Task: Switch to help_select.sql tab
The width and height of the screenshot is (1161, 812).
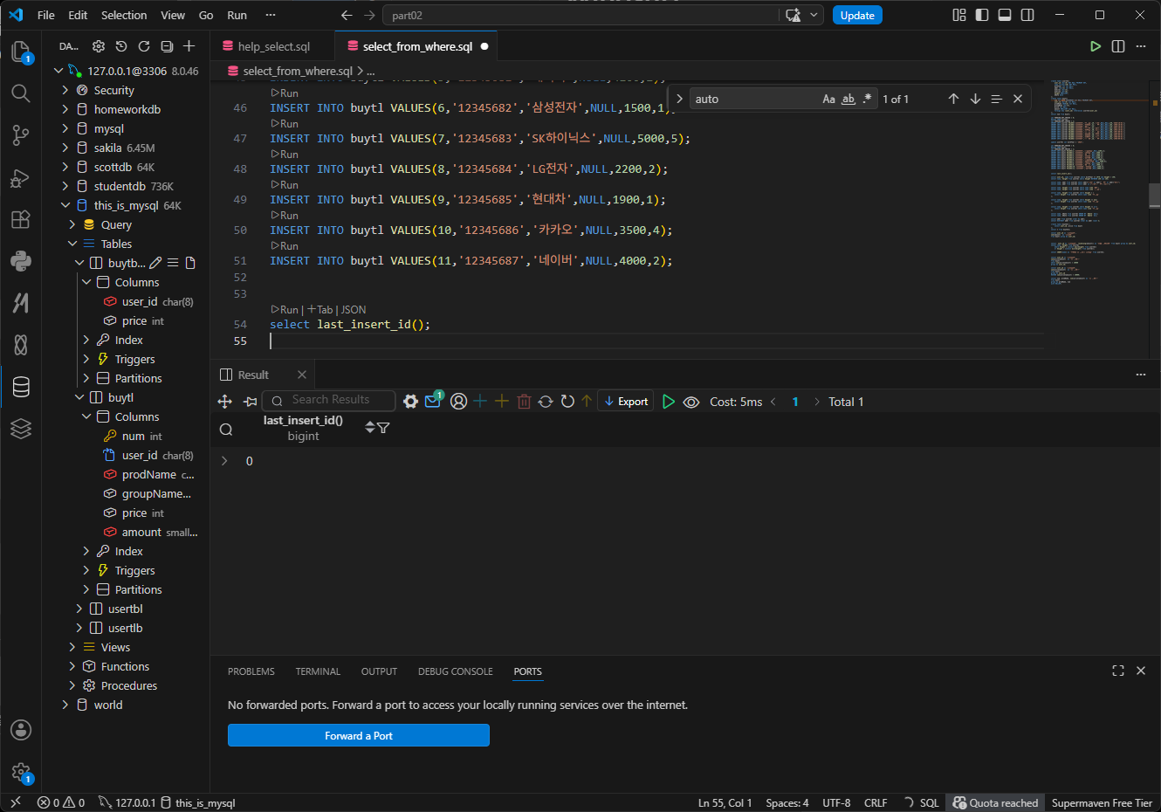Action: click(x=272, y=46)
